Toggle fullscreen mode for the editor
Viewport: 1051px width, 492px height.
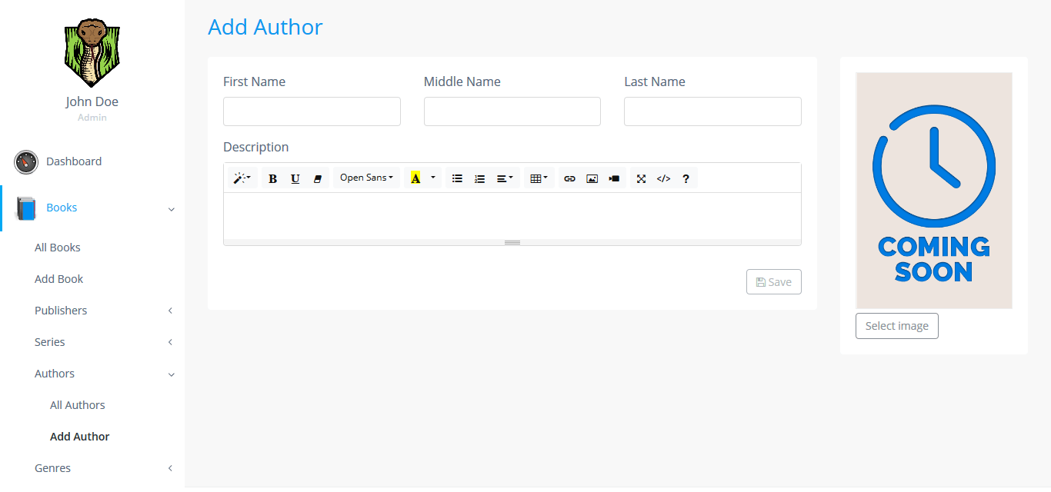pyautogui.click(x=641, y=178)
